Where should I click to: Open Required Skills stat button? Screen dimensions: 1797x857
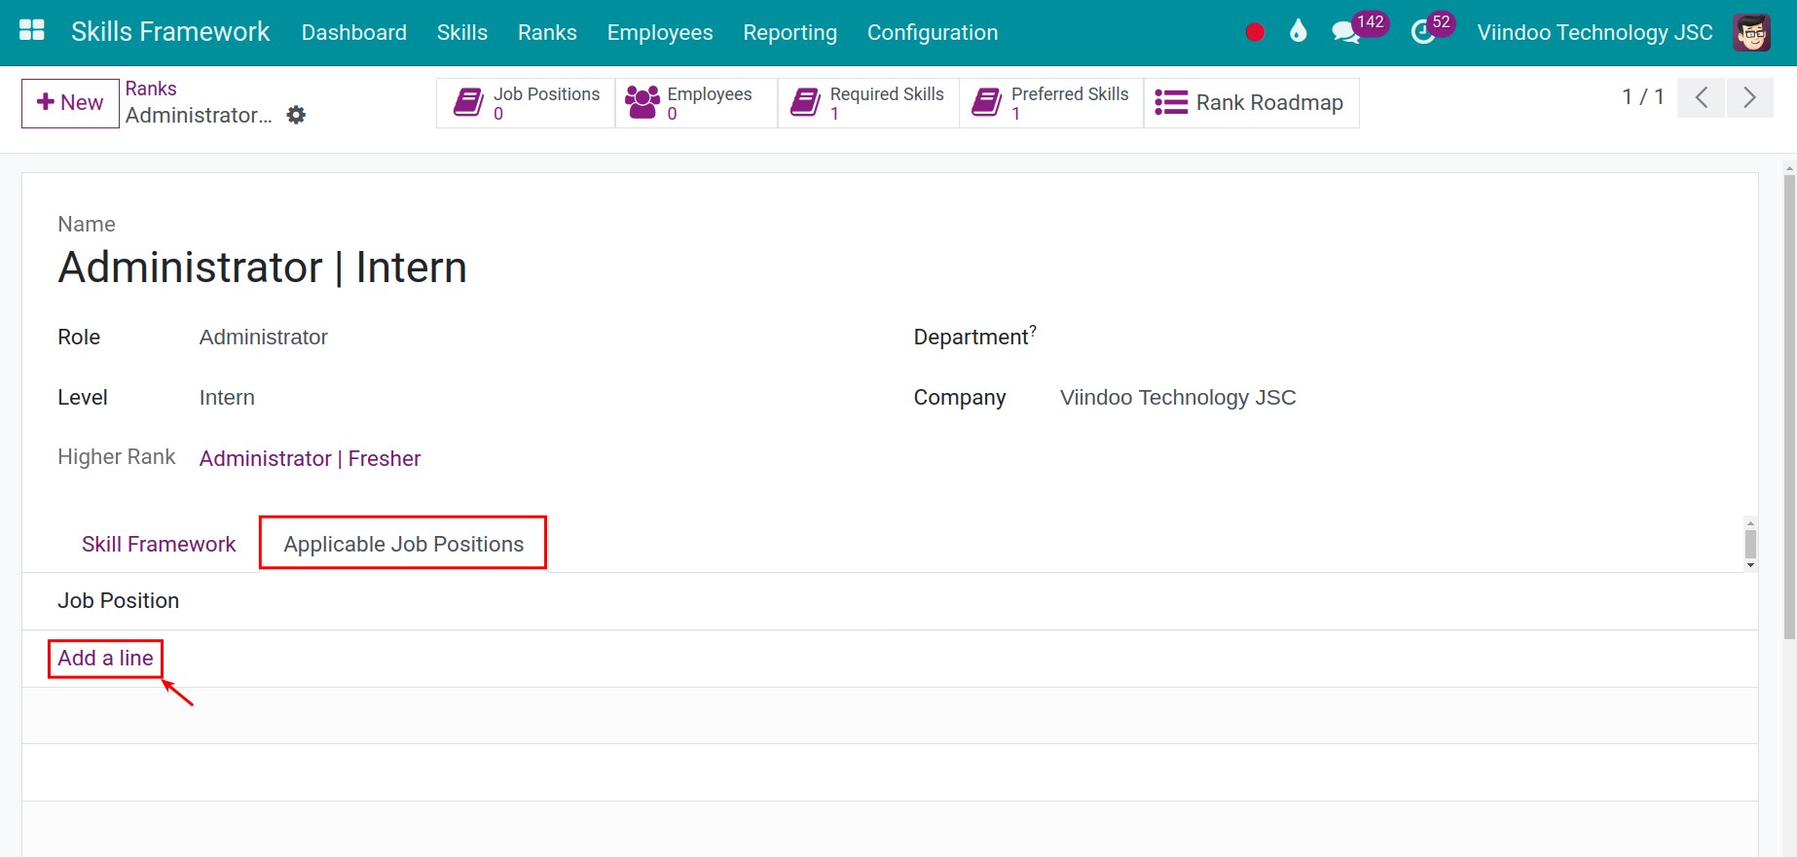click(x=868, y=103)
